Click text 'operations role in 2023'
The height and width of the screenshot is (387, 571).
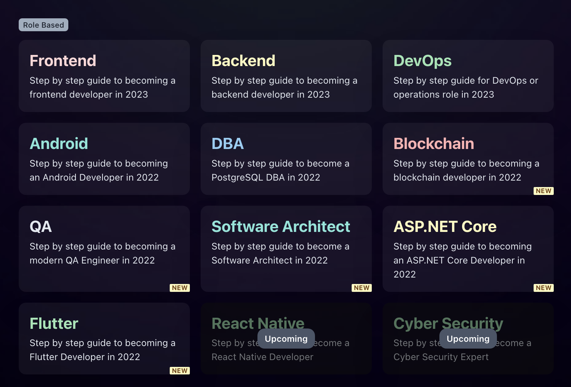(x=444, y=94)
